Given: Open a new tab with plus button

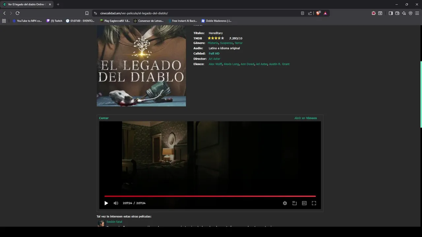Looking at the screenshot, I should click(x=58, y=4).
